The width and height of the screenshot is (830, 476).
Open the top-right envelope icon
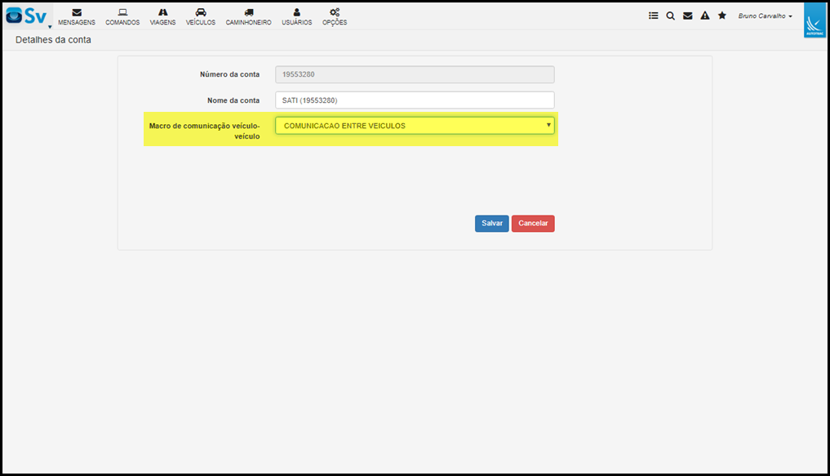click(688, 16)
